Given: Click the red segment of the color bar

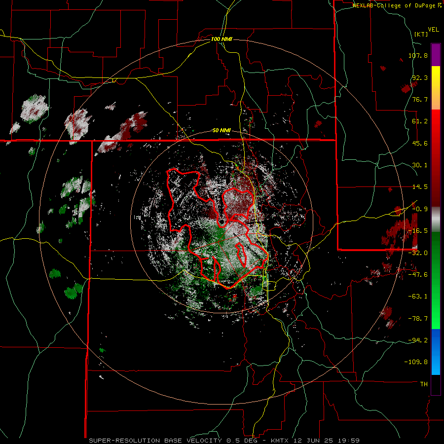Looking at the screenshot, I should tap(436, 158).
